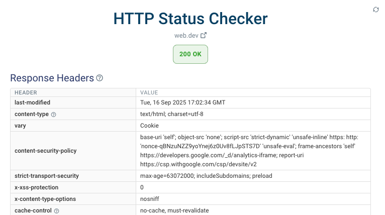Click the nosniff value cell

(149, 199)
